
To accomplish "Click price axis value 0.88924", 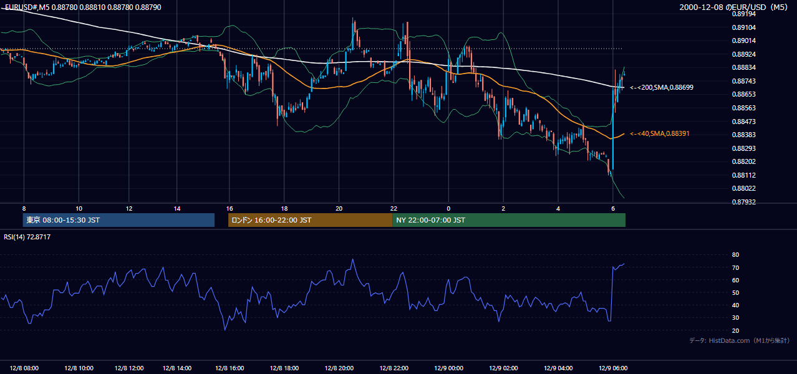I will (x=743, y=54).
